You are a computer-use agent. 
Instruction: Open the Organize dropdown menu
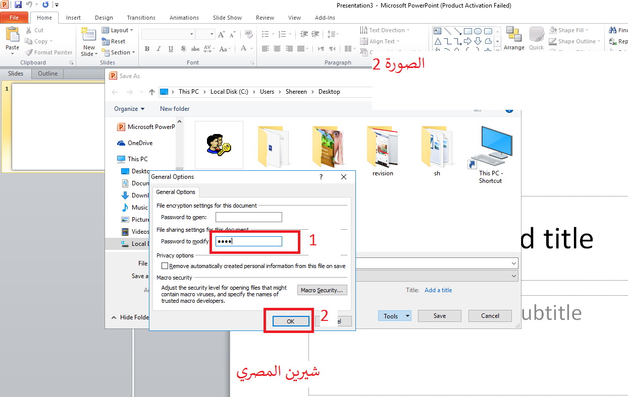click(129, 109)
